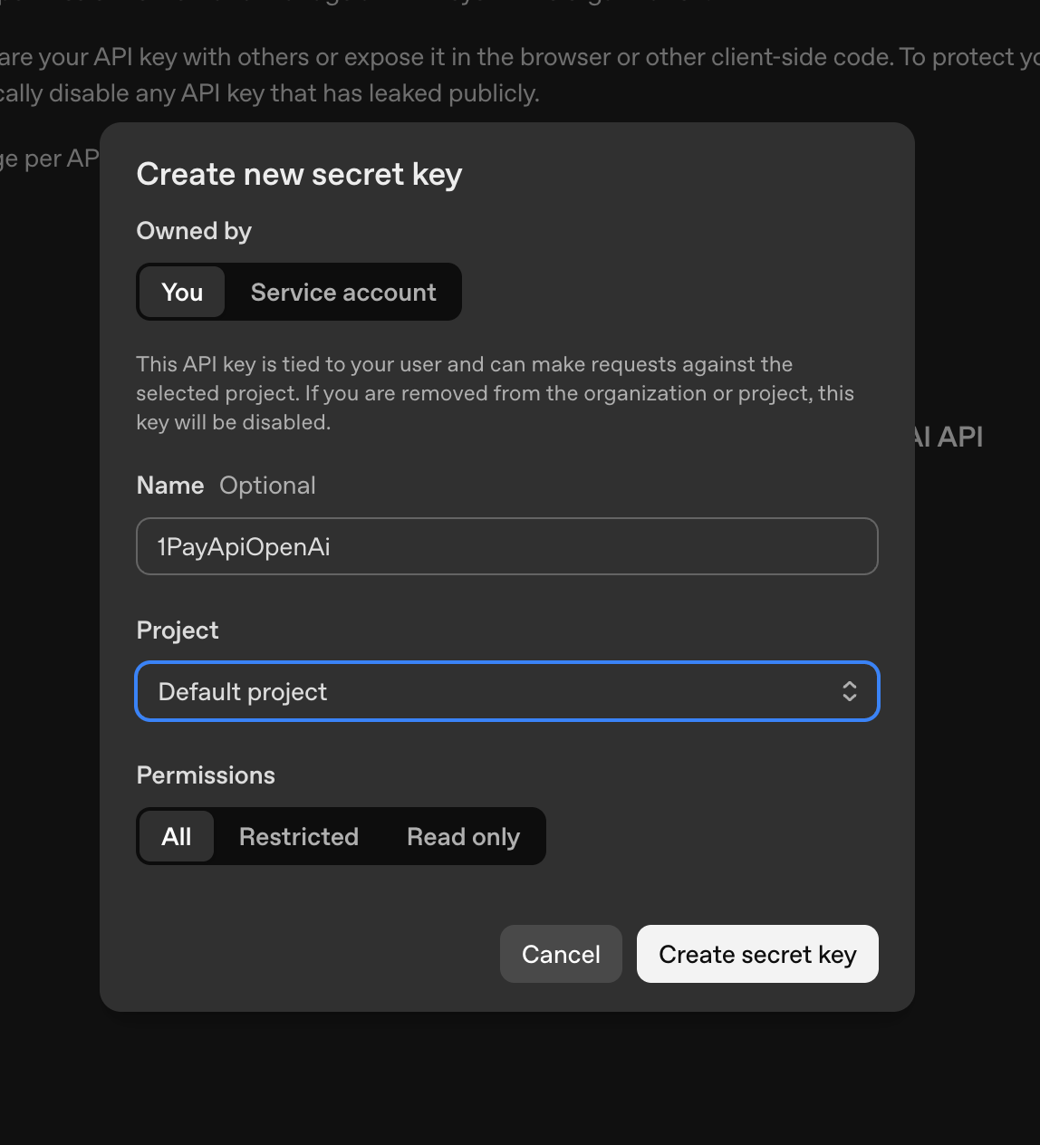The image size is (1040, 1145).
Task: Click the "Permissions" section label
Action: coord(206,775)
